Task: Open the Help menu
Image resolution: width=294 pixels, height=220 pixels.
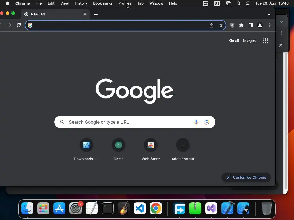Action: point(173,3)
